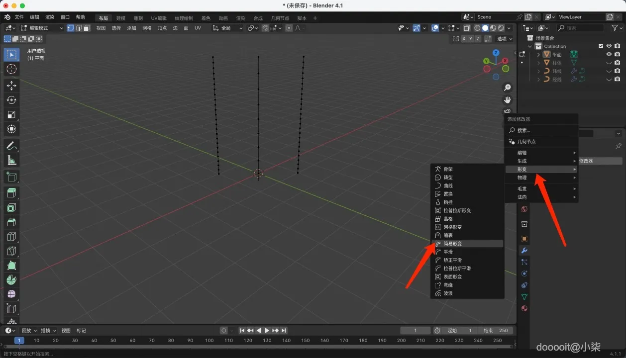Choose the Annotate pen tool
The height and width of the screenshot is (358, 626).
[x=11, y=146]
